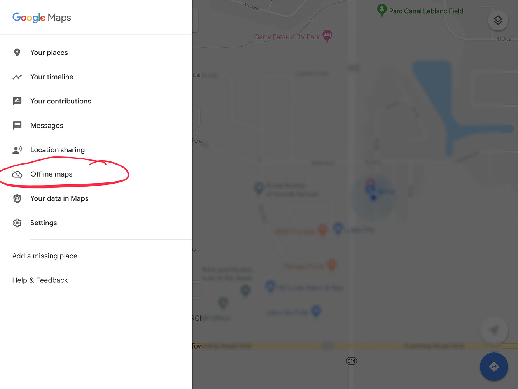Select the circled Offline maps menu entry

coord(52,174)
